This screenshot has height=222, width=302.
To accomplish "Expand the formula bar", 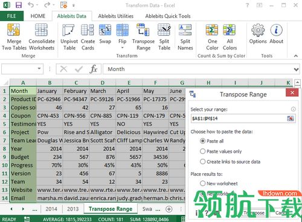I will point(296,69).
